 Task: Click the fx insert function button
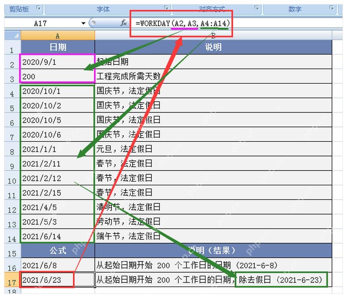[x=124, y=23]
